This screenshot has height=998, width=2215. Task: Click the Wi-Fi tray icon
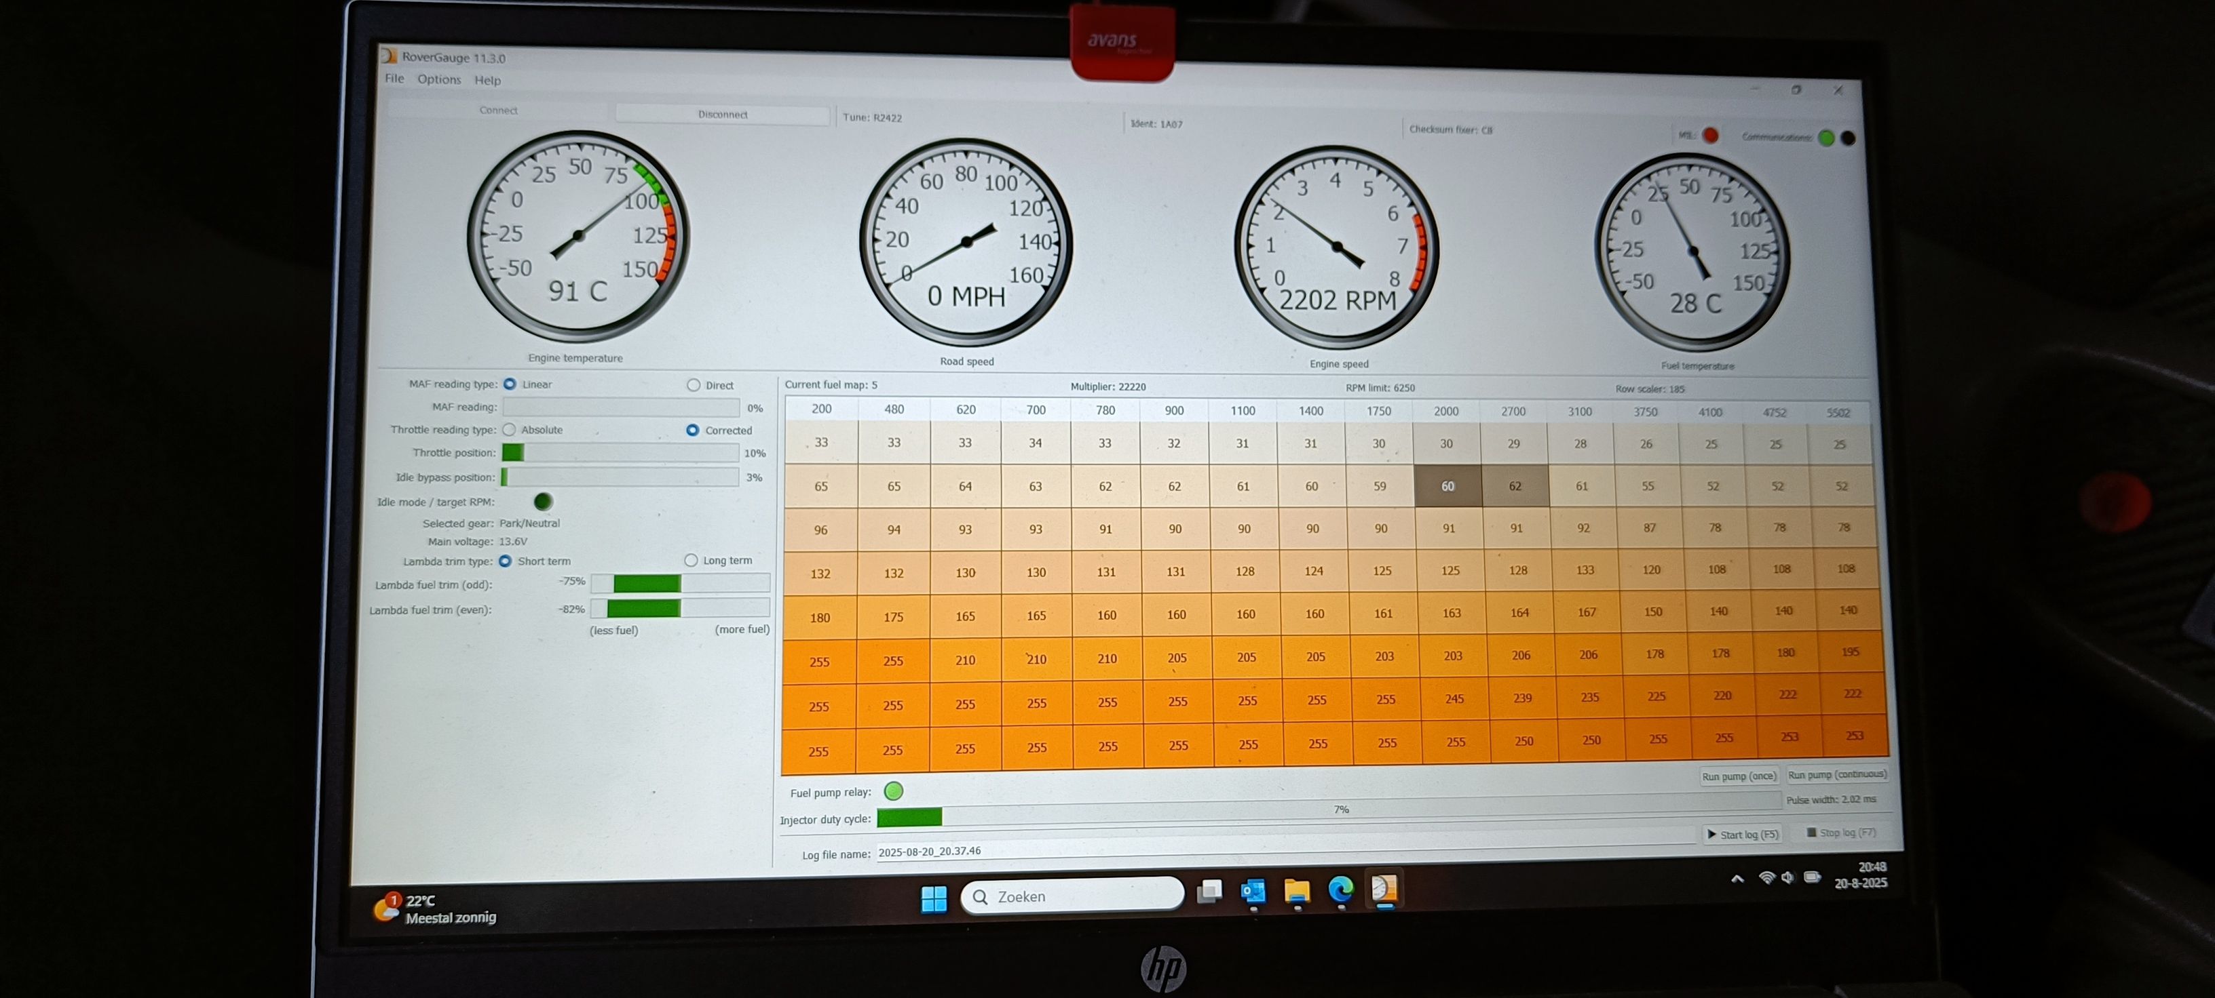point(1766,878)
